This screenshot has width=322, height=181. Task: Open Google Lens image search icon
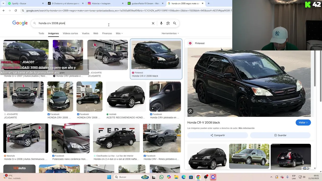point(168,23)
